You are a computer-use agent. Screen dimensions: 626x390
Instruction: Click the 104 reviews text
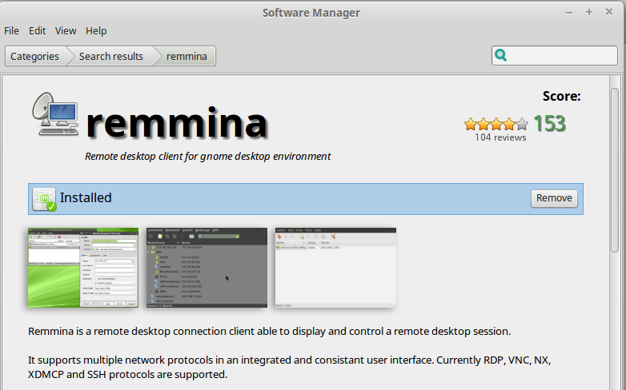(500, 137)
